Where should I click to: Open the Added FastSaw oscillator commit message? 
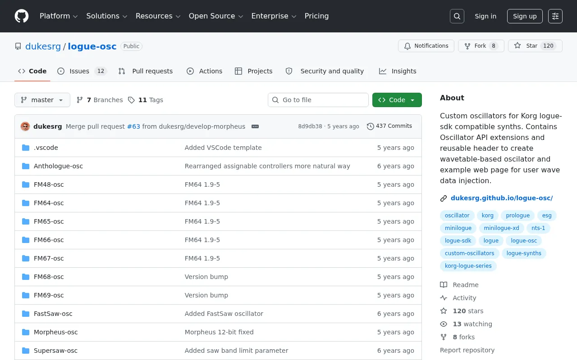224,314
